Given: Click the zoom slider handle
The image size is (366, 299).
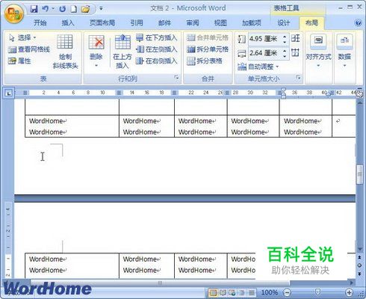Looking at the screenshot, I should 318,292.
